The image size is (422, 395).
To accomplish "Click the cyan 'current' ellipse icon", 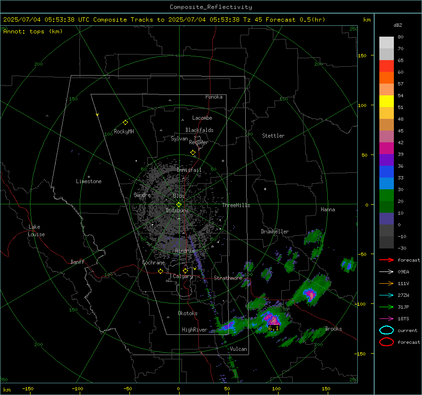I will point(386,330).
